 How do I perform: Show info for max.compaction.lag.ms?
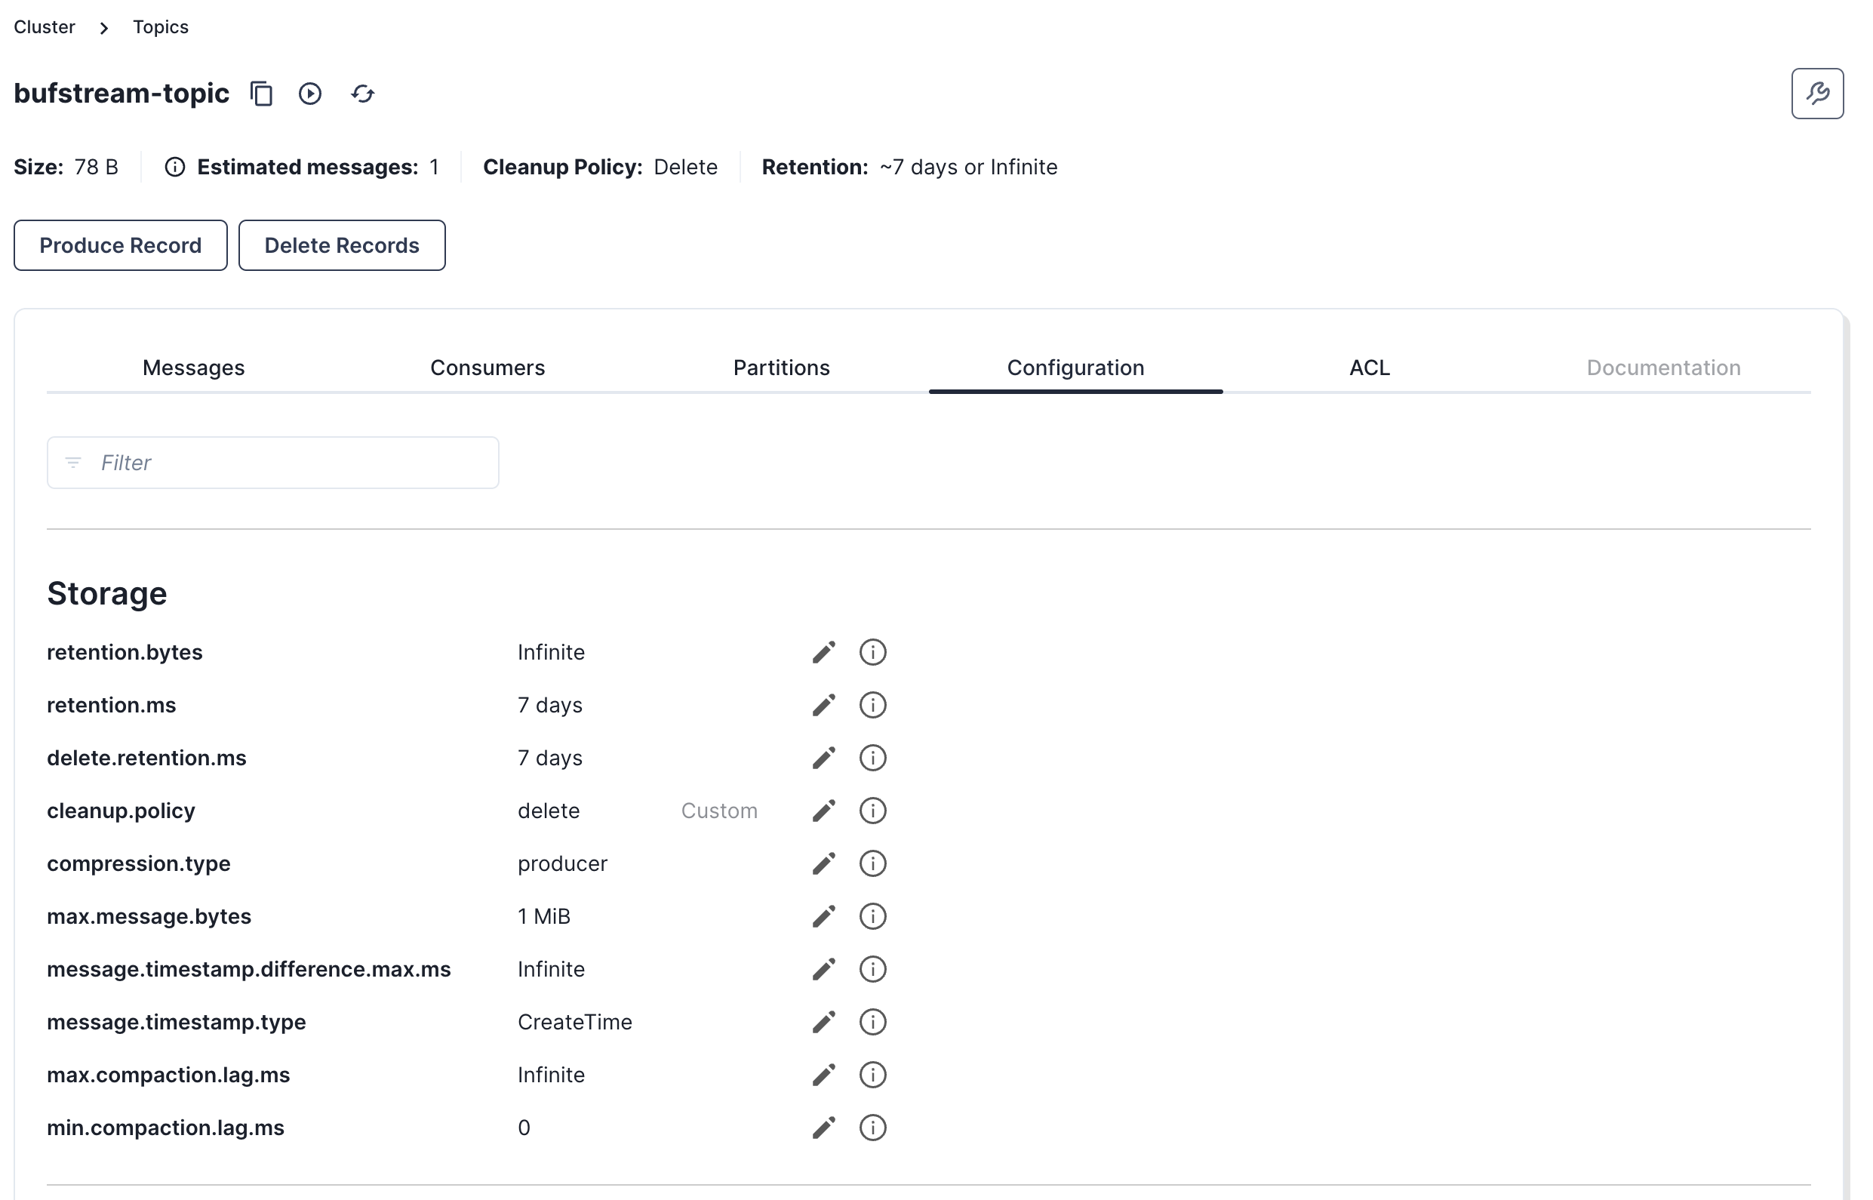[x=872, y=1075]
